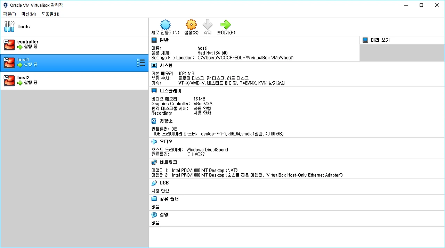Click the Tools wrench icon
Image resolution: width=445 pixels, height=248 pixels.
9,26
